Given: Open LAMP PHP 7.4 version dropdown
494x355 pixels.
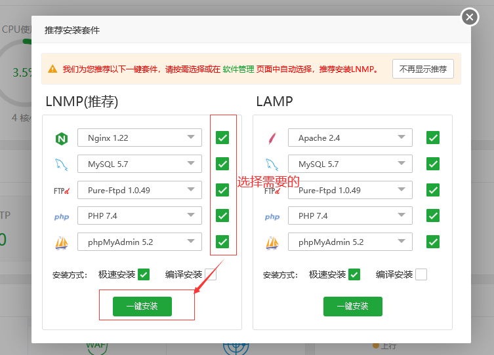Looking at the screenshot, I should (350, 215).
